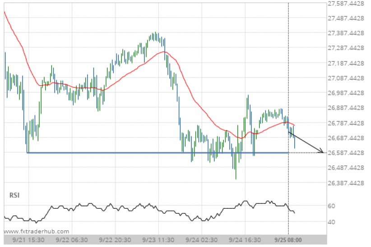The height and width of the screenshot is (247, 371).
Task: Click the 26,987.4428 price label
Action: (x=346, y=93)
